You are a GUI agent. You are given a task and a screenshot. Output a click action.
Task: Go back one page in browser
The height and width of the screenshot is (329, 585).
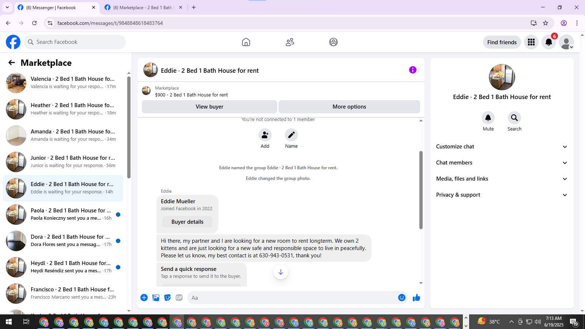click(x=8, y=23)
